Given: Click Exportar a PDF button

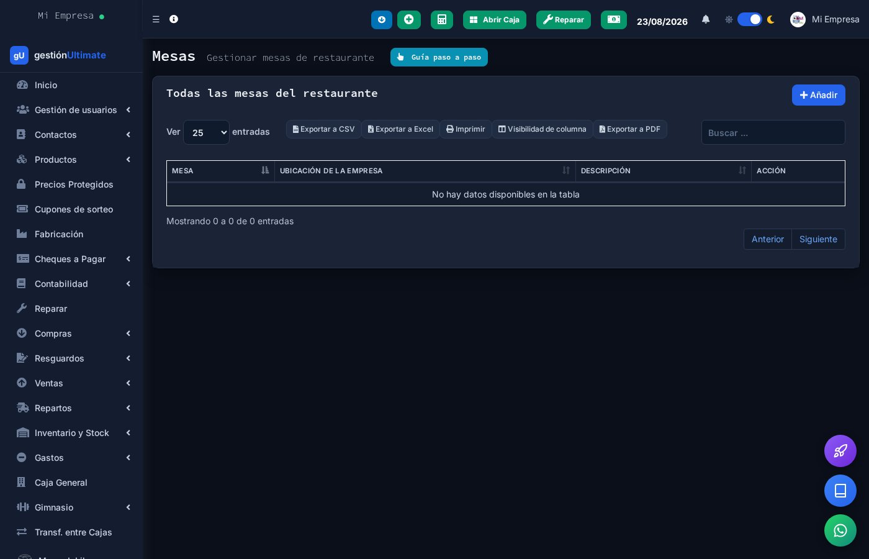Looking at the screenshot, I should click(x=630, y=129).
